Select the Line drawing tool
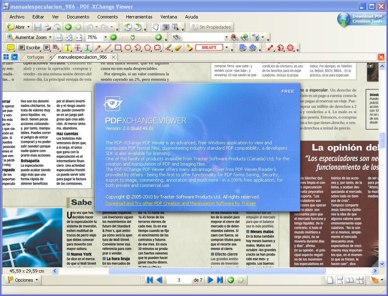 pyautogui.click(x=108, y=48)
